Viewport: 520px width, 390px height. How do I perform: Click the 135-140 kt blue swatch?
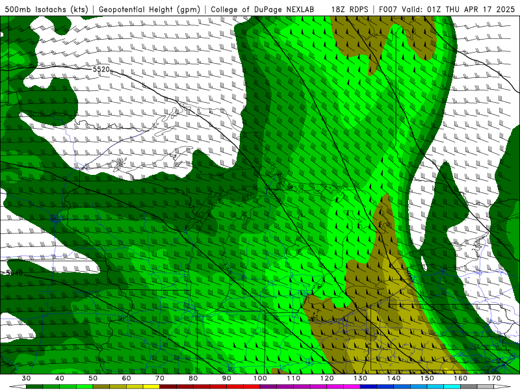pos(385,387)
